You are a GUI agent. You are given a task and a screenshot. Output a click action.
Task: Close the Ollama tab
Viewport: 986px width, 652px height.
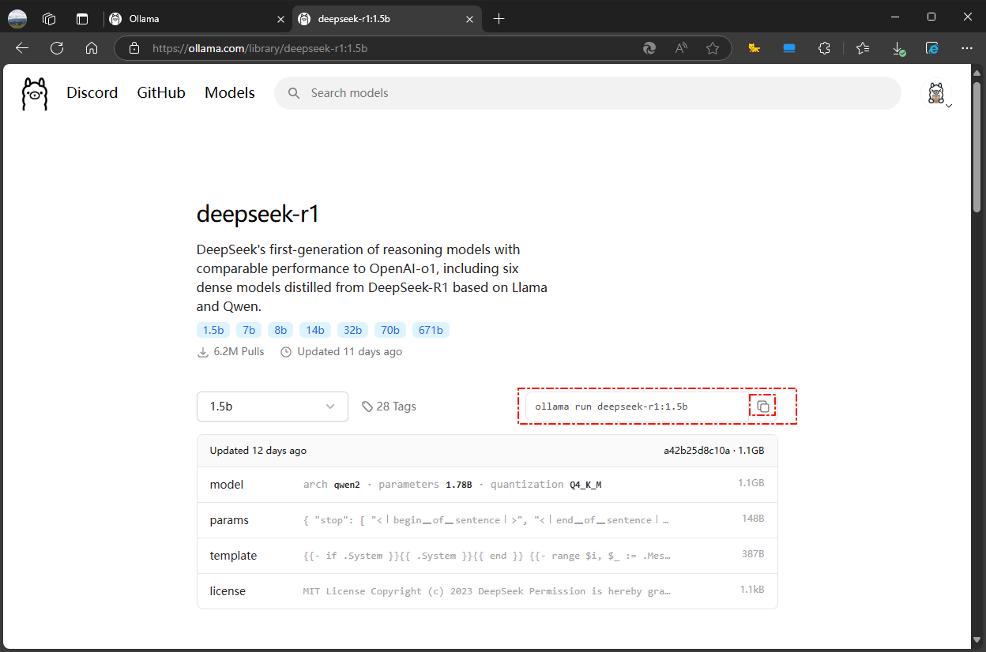(x=280, y=19)
